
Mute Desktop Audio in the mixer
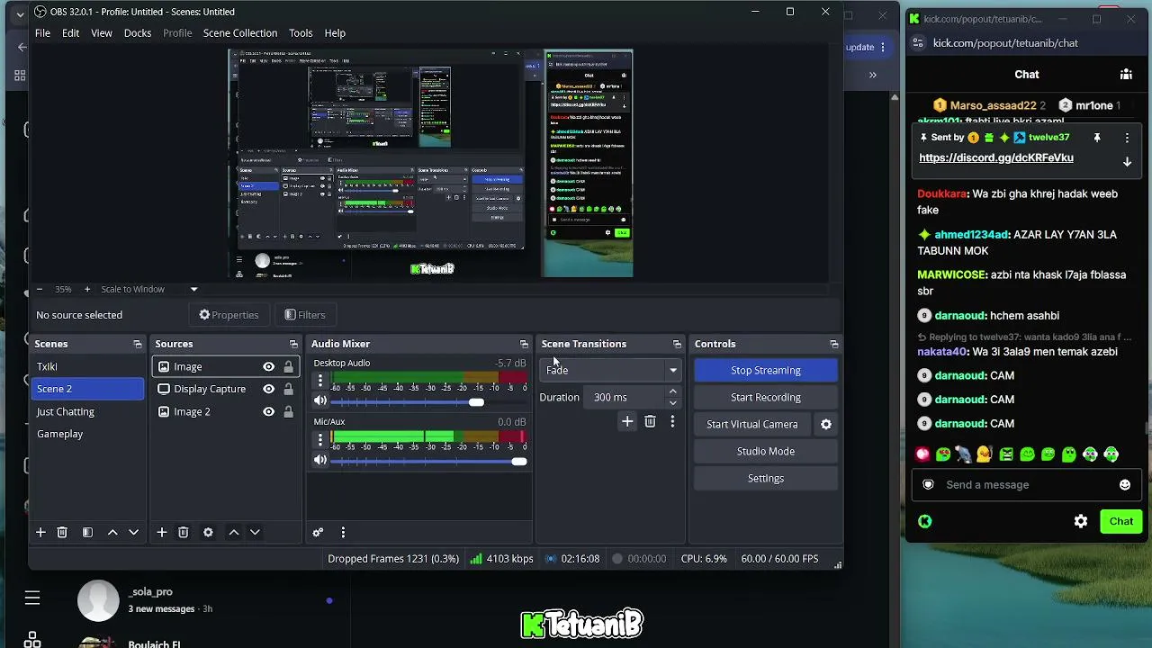[x=320, y=401]
